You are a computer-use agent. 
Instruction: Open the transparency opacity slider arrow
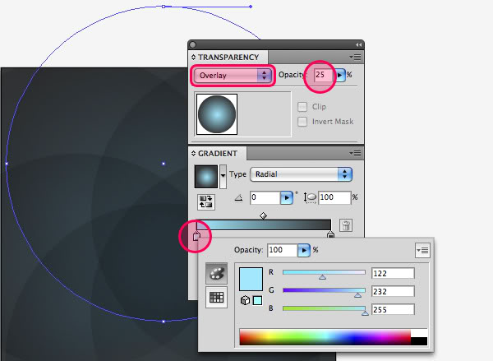(x=340, y=75)
